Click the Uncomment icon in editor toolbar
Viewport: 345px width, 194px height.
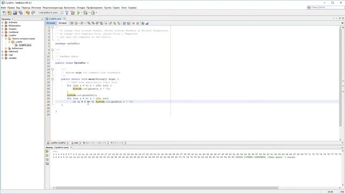coord(147,23)
